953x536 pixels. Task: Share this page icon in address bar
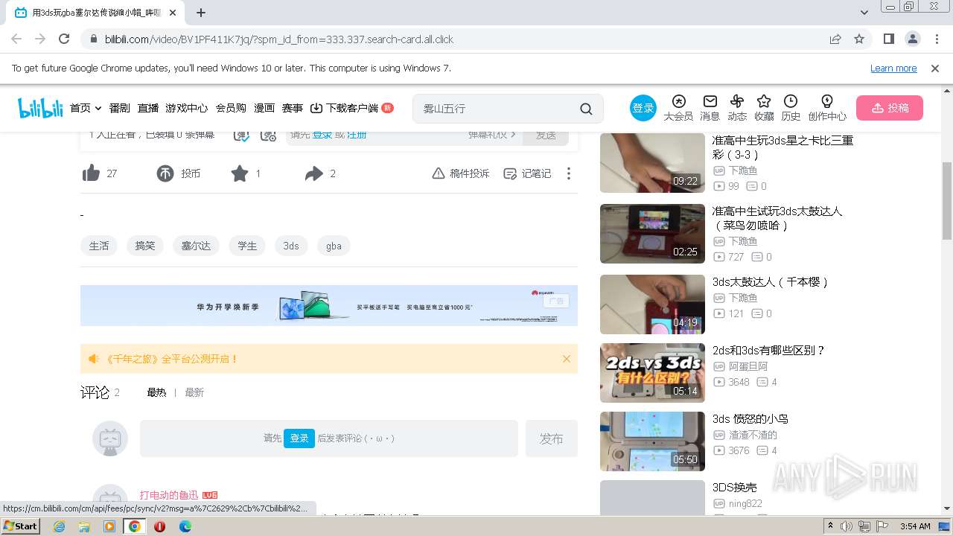(835, 39)
